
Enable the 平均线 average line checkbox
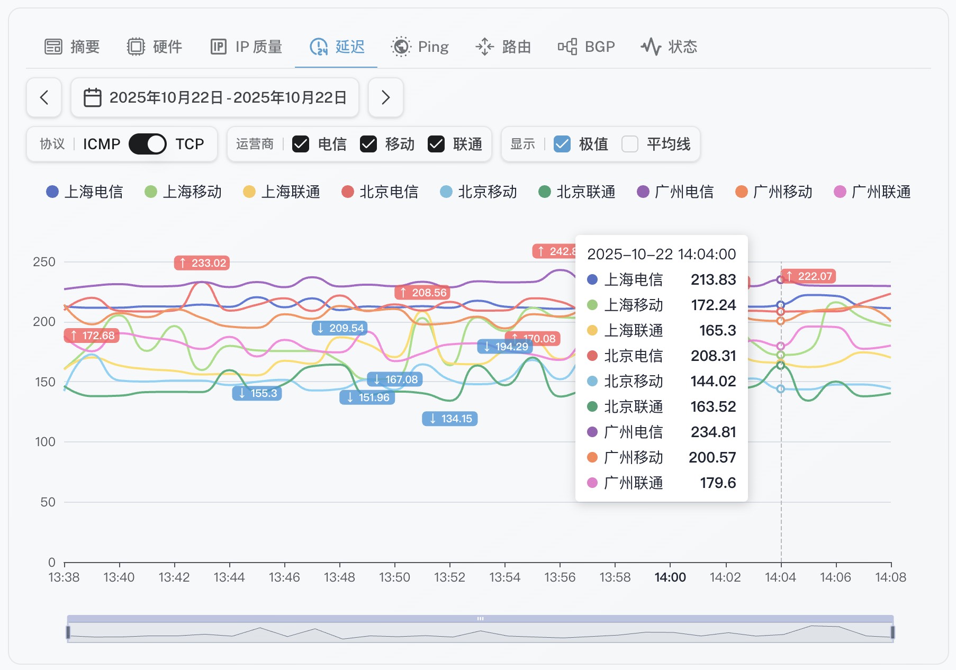pyautogui.click(x=629, y=144)
